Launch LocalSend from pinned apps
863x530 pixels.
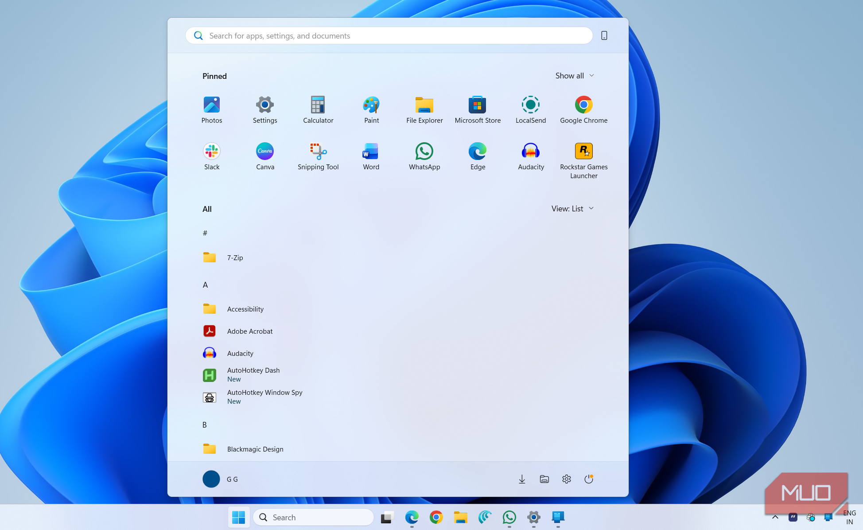pos(531,110)
